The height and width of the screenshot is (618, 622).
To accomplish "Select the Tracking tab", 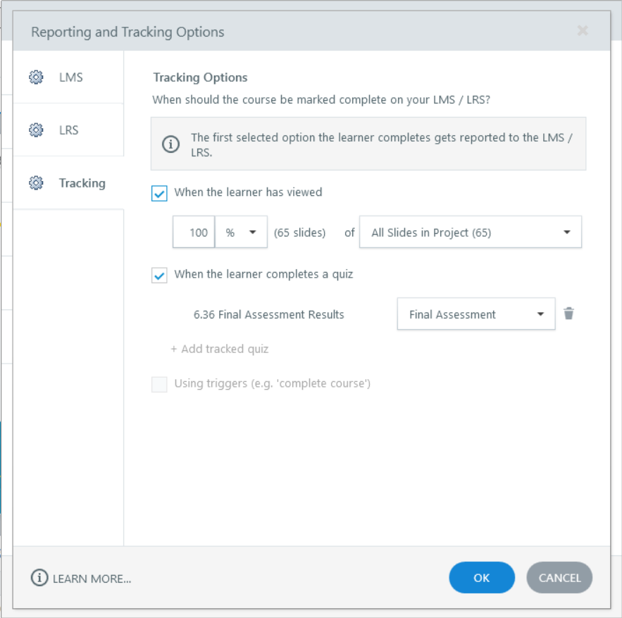I will (x=82, y=183).
